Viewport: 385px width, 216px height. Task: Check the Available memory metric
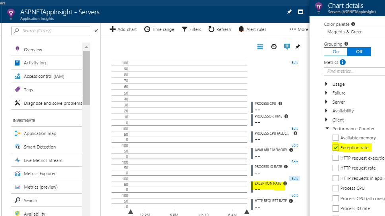[336, 138]
